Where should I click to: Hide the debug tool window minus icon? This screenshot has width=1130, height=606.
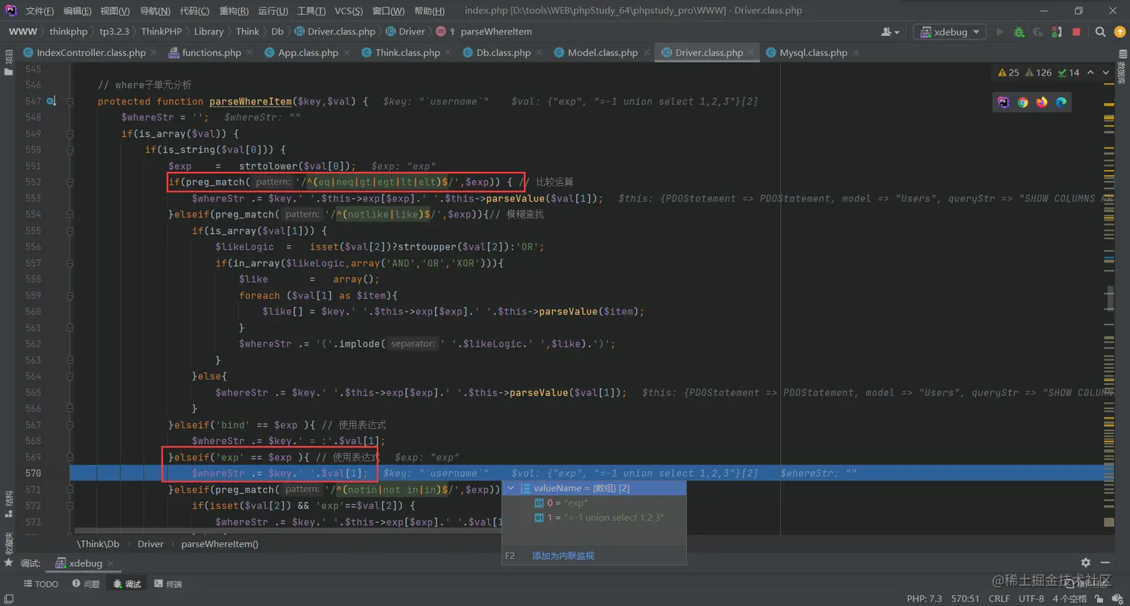(1107, 563)
